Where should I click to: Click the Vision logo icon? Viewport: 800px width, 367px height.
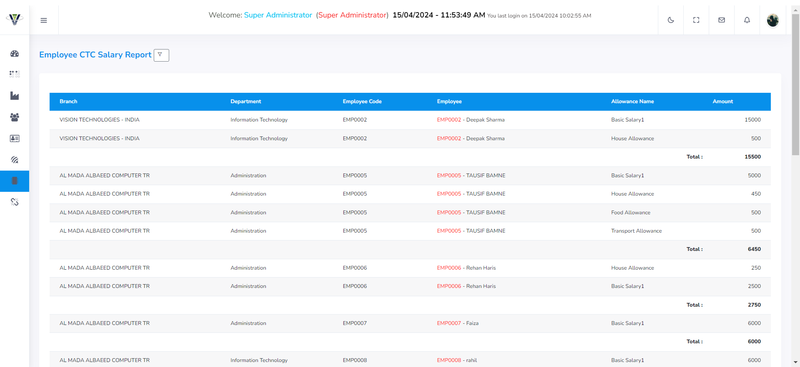[x=15, y=20]
